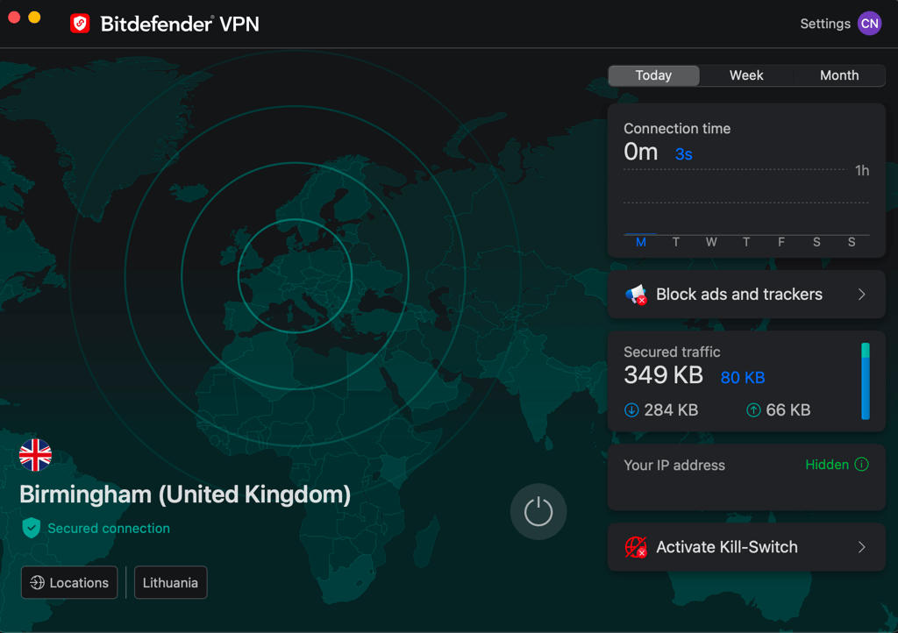Open the Locations list
Viewport: 898px width, 633px height.
(x=69, y=583)
